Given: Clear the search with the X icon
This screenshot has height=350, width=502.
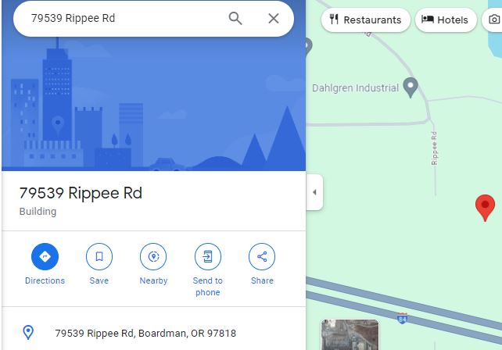Looking at the screenshot, I should point(274,18).
